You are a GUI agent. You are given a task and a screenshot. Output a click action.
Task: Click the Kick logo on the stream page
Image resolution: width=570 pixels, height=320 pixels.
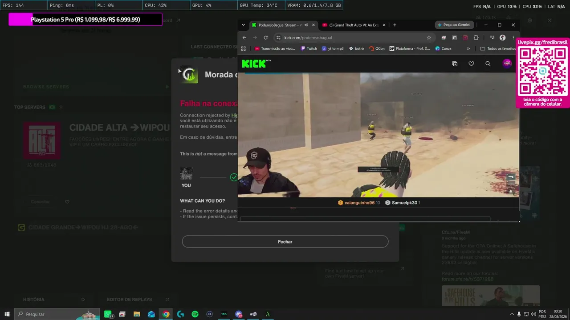tap(256, 64)
